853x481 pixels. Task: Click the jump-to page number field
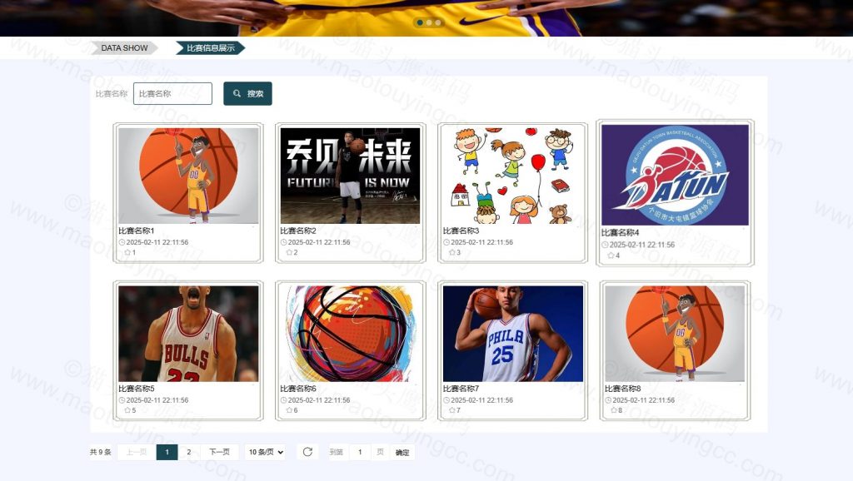click(x=360, y=452)
